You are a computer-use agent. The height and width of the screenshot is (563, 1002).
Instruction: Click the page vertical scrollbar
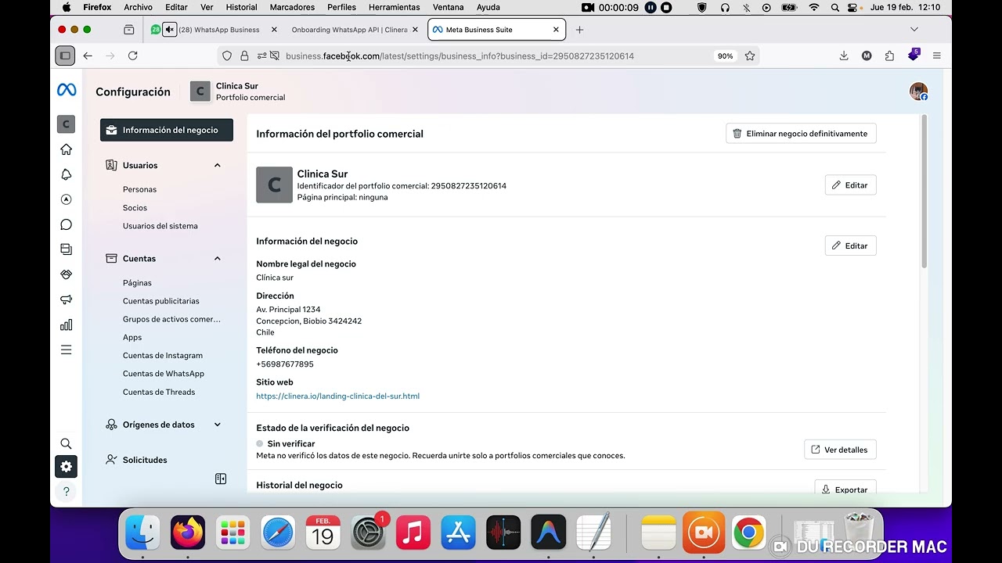point(924,192)
